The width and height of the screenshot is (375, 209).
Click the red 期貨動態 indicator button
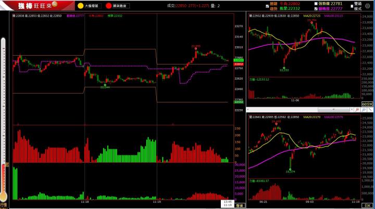click(x=108, y=6)
